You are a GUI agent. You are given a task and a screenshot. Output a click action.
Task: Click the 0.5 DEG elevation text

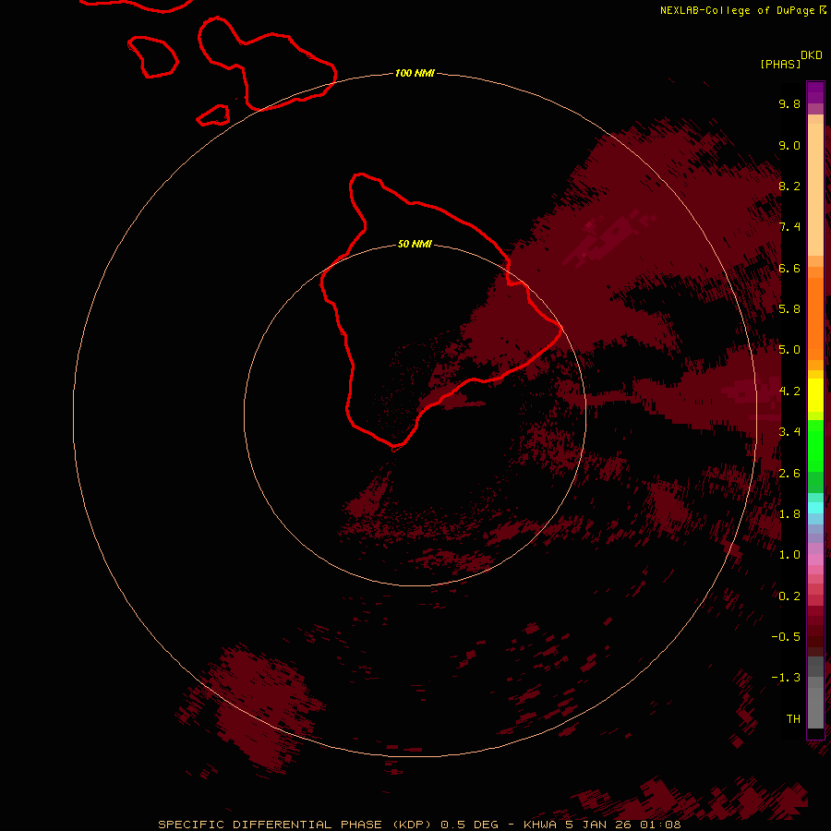pos(470,825)
